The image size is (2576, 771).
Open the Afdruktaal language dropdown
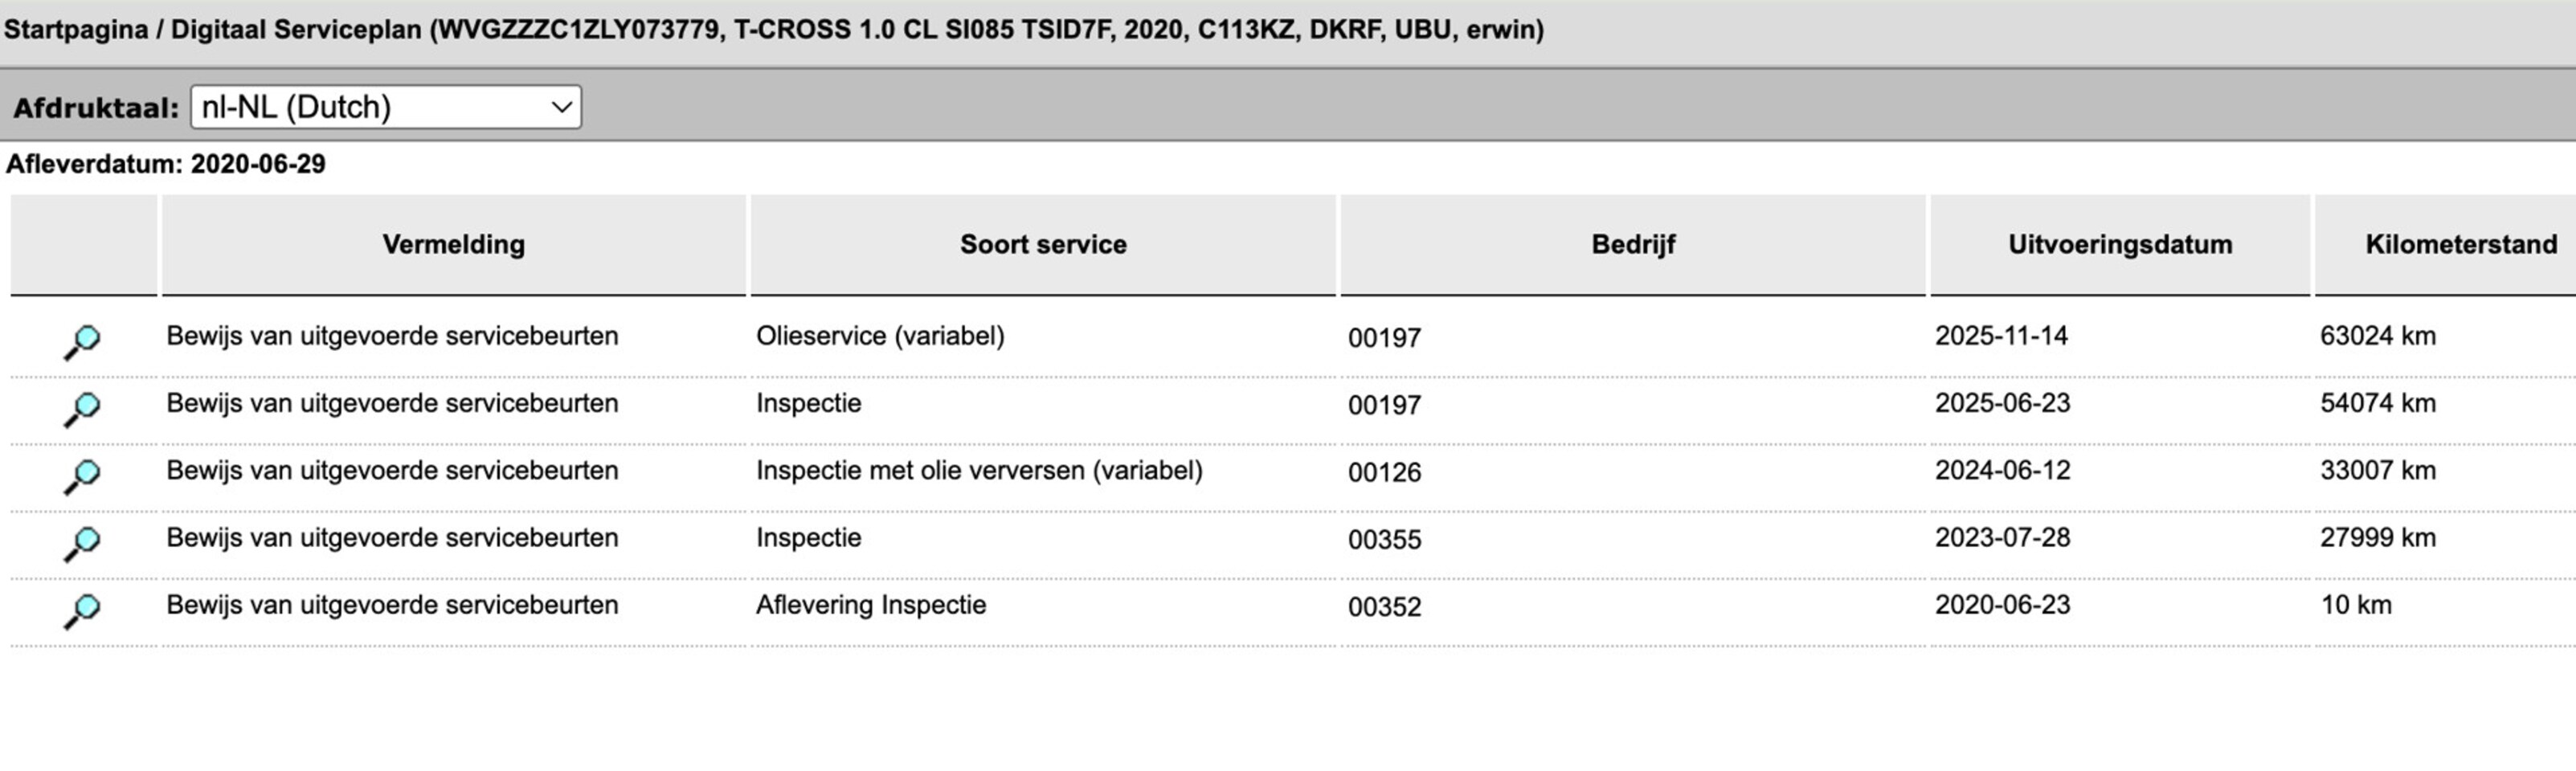[385, 107]
